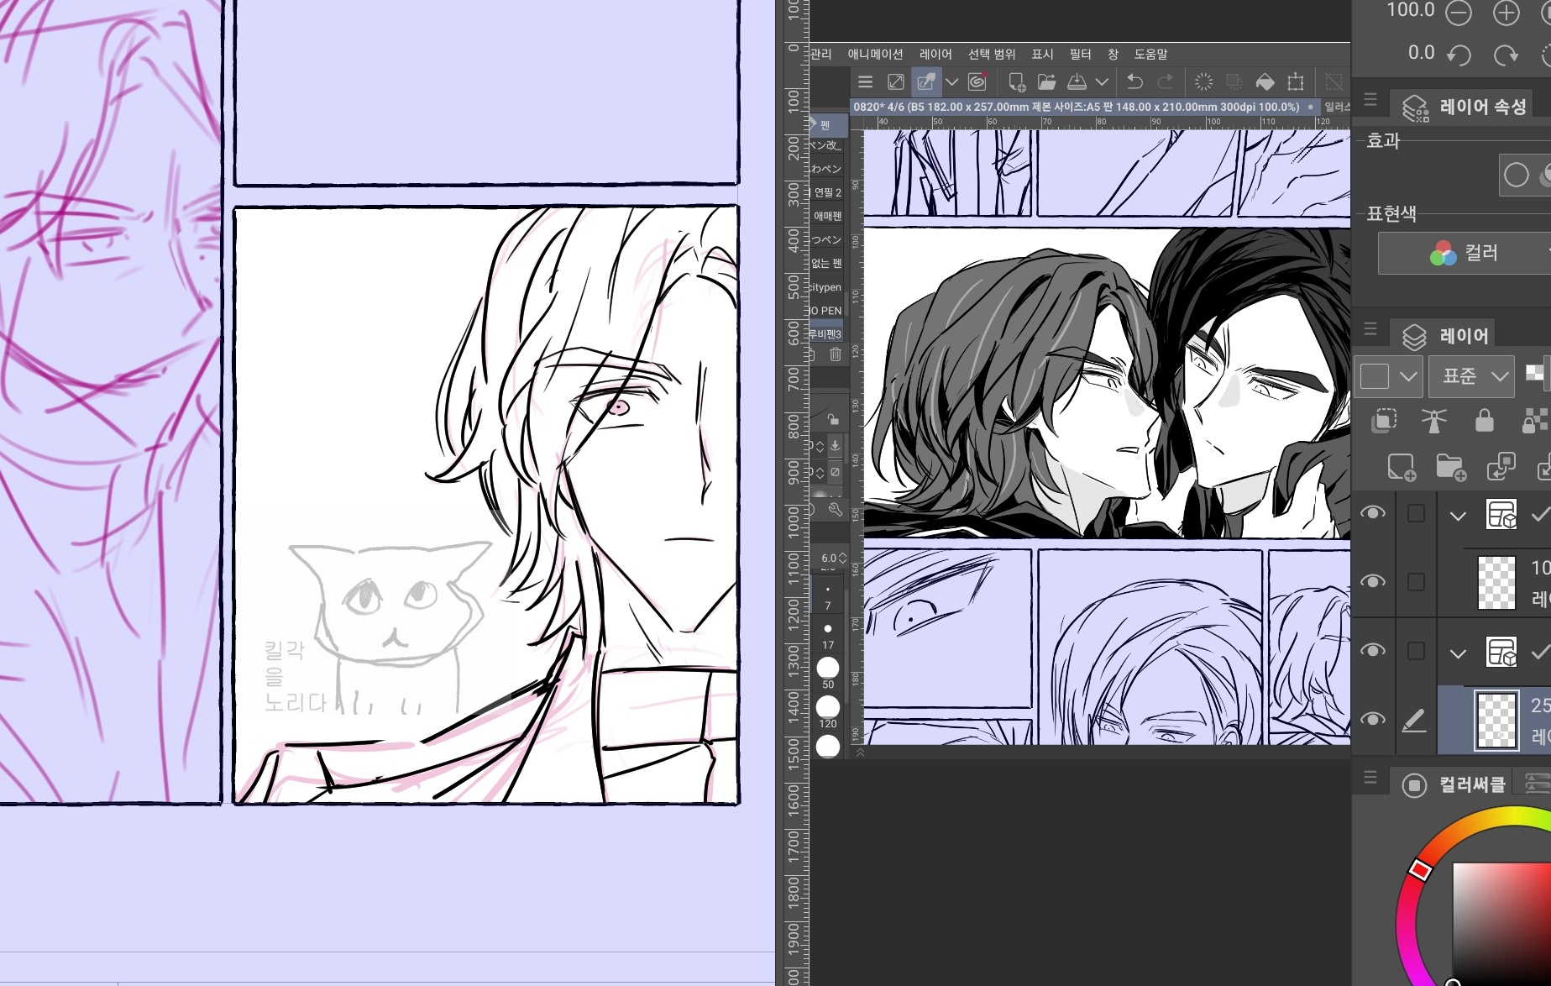Click the redo arrow
Image resolution: width=1551 pixels, height=986 pixels.
click(1166, 81)
